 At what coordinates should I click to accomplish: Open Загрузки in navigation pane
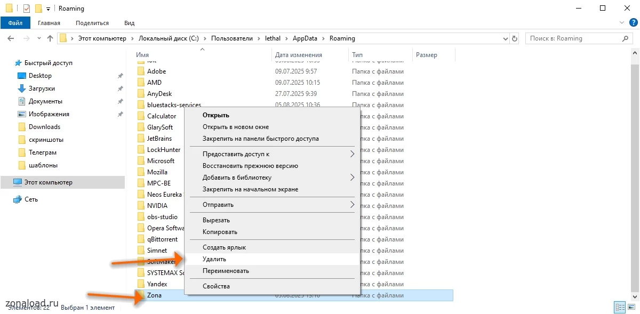click(42, 88)
